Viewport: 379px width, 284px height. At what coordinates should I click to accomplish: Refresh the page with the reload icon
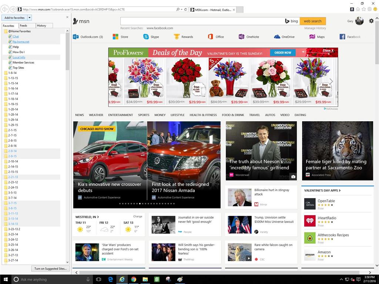coord(186,9)
